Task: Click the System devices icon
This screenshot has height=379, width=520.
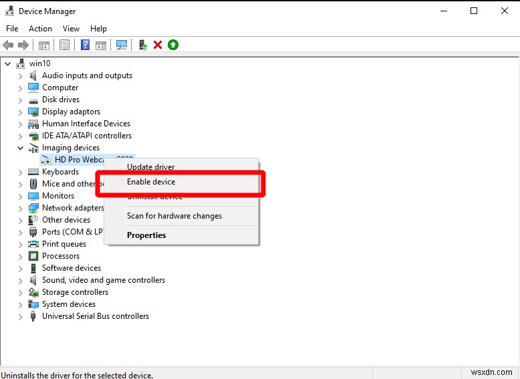Action: tap(33, 304)
